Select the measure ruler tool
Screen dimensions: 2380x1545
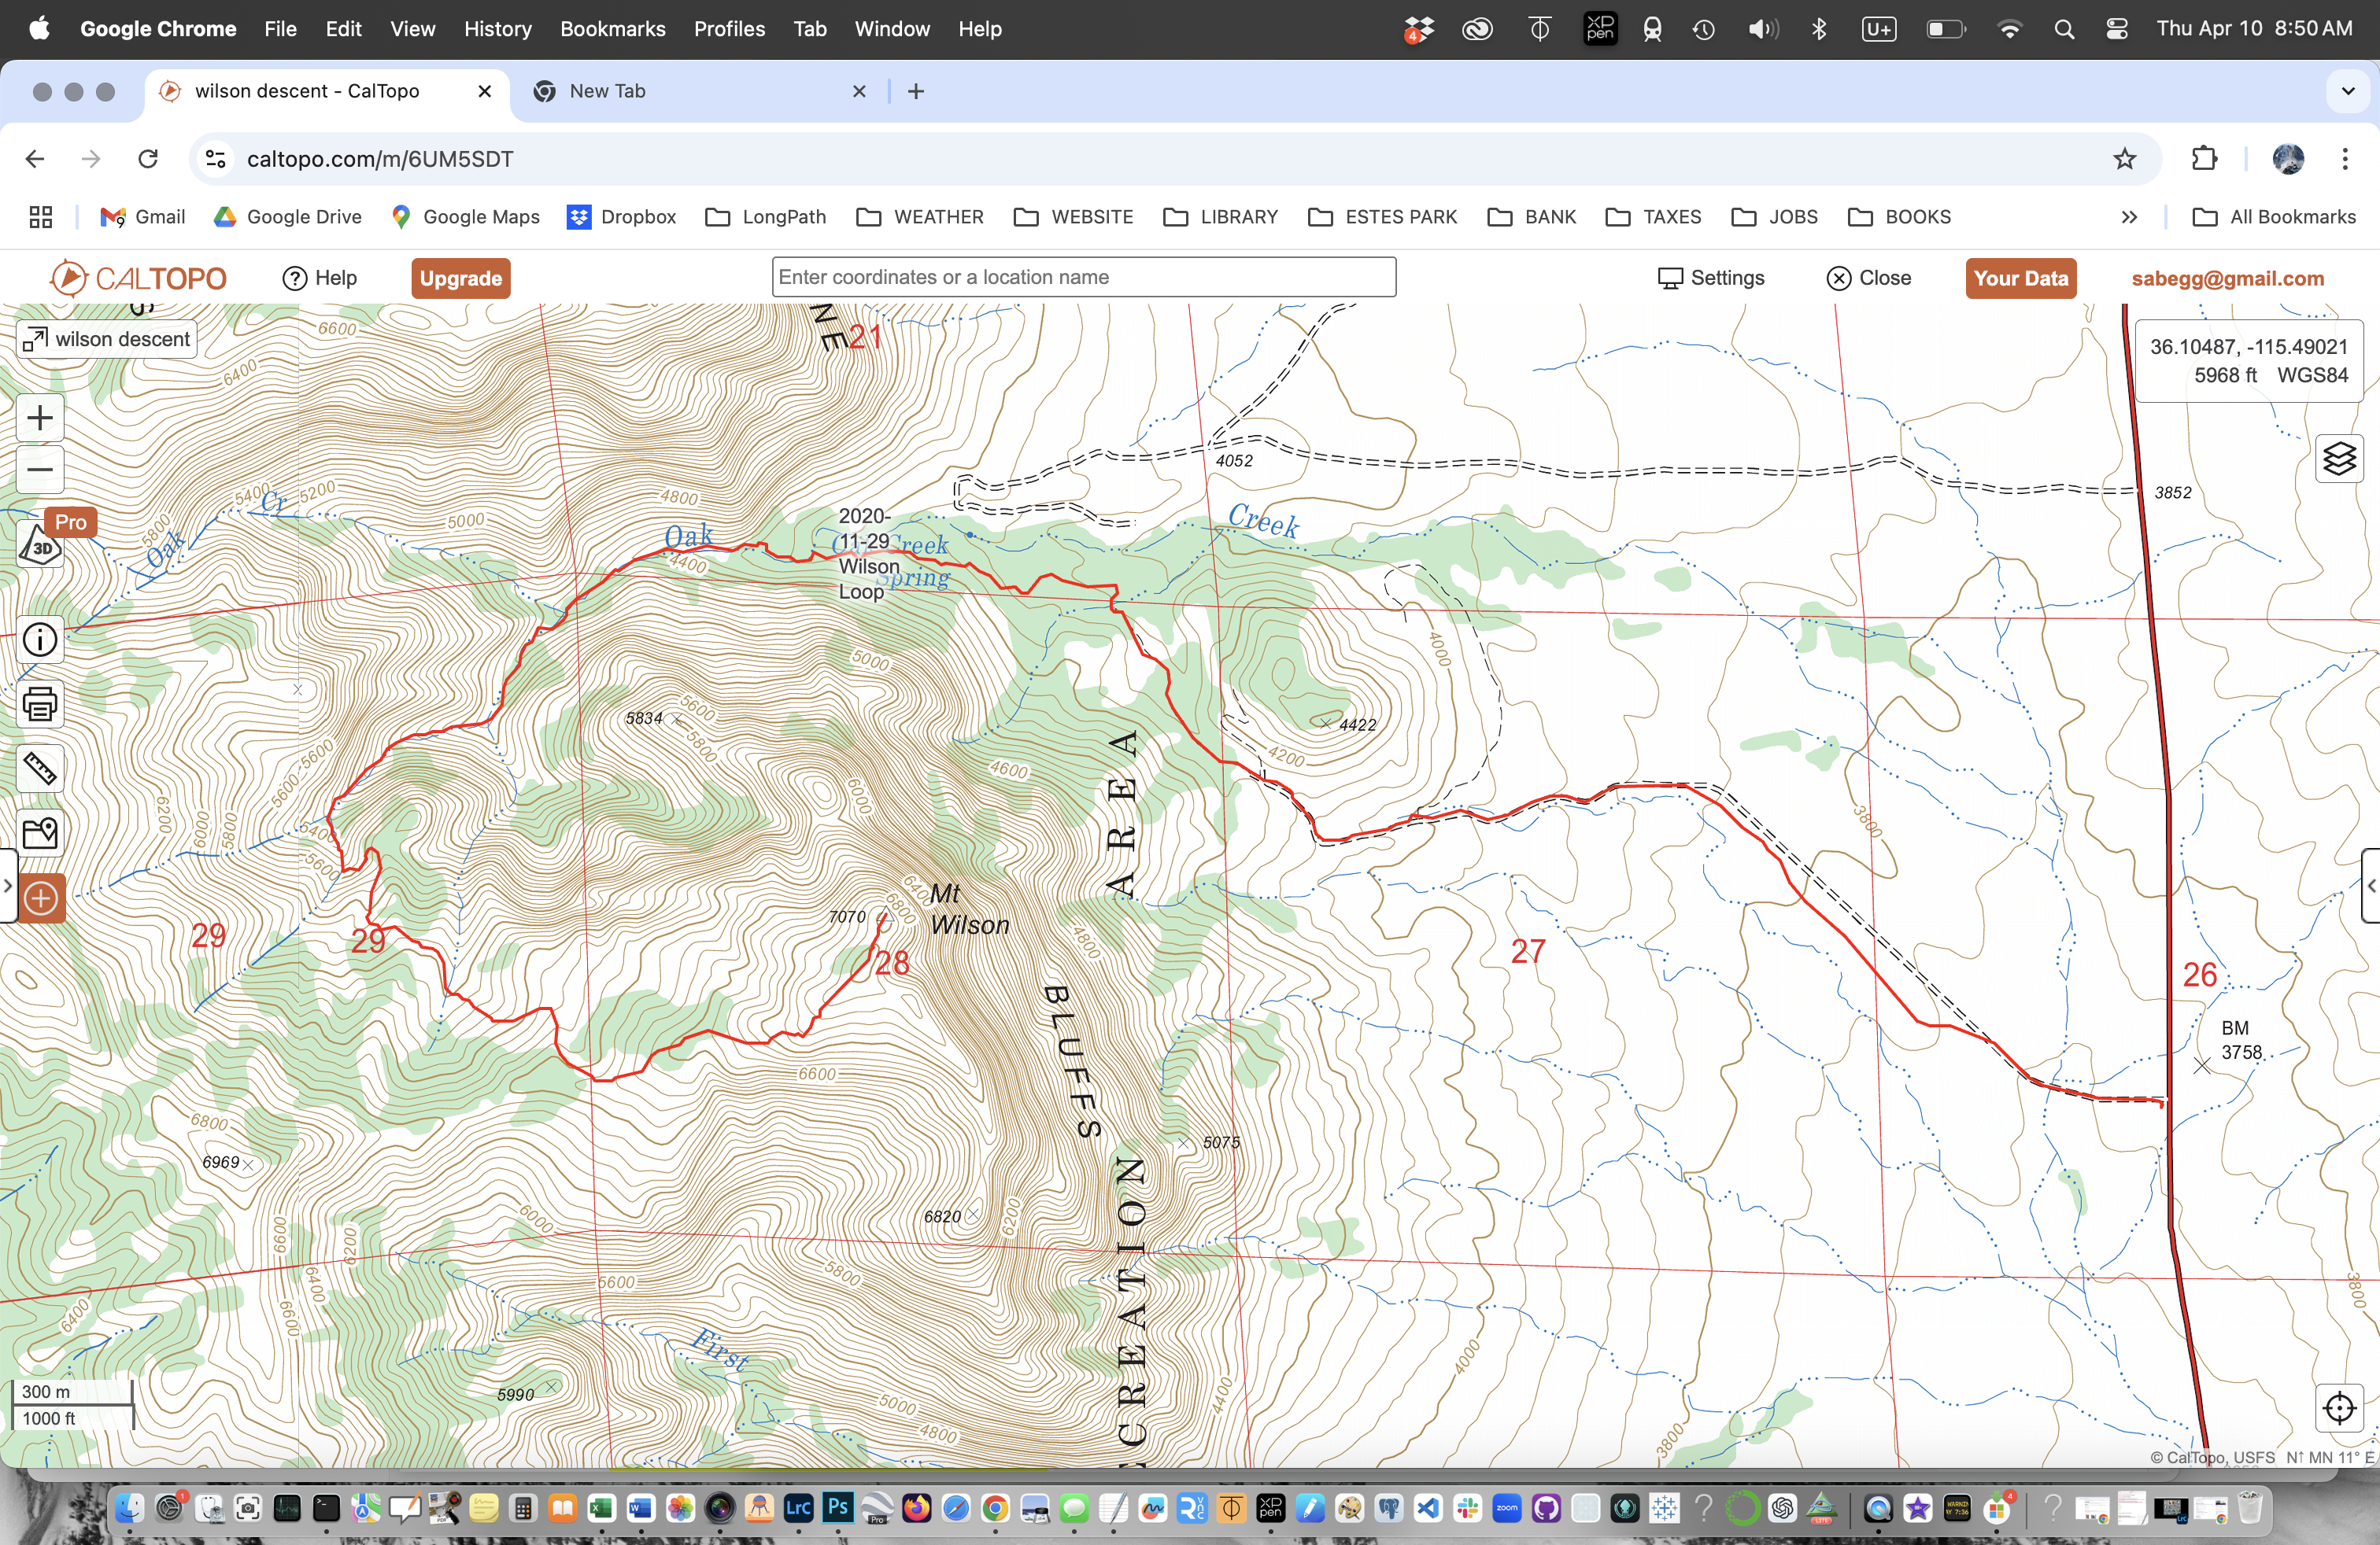point(40,769)
